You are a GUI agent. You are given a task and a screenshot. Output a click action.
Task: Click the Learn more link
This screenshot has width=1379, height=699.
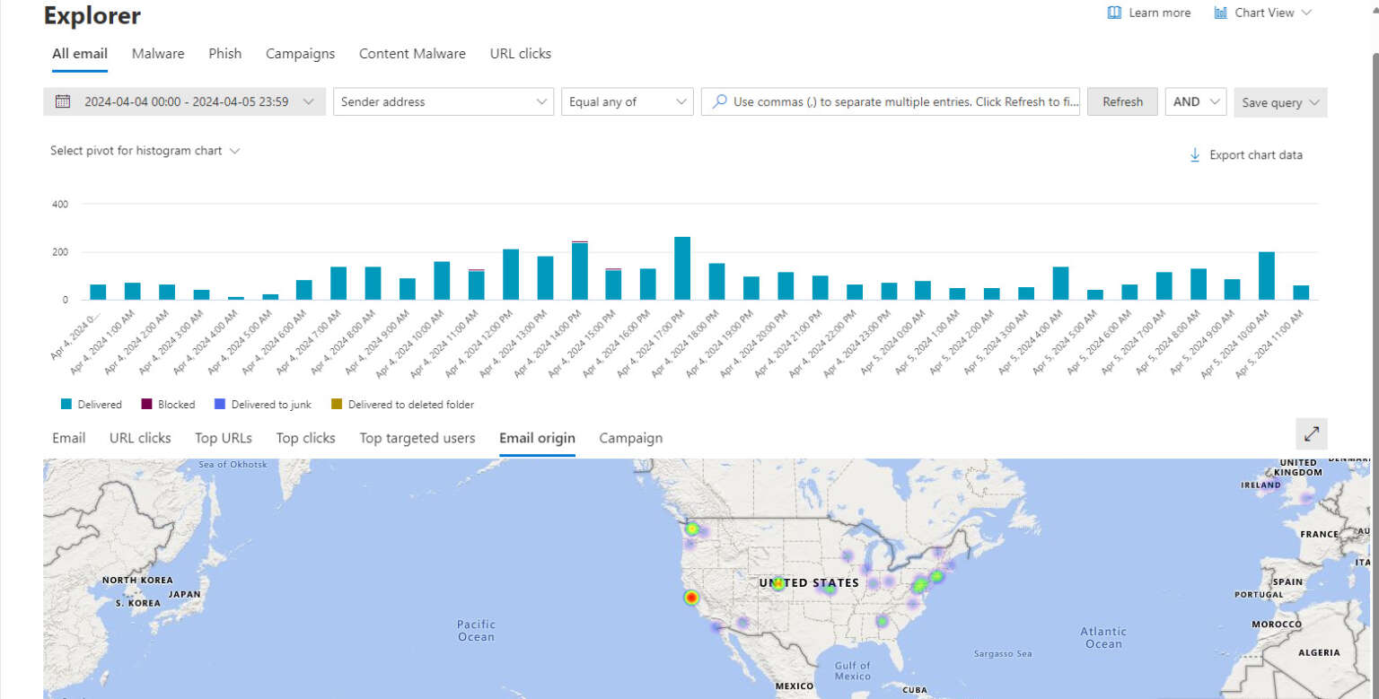1160,13
